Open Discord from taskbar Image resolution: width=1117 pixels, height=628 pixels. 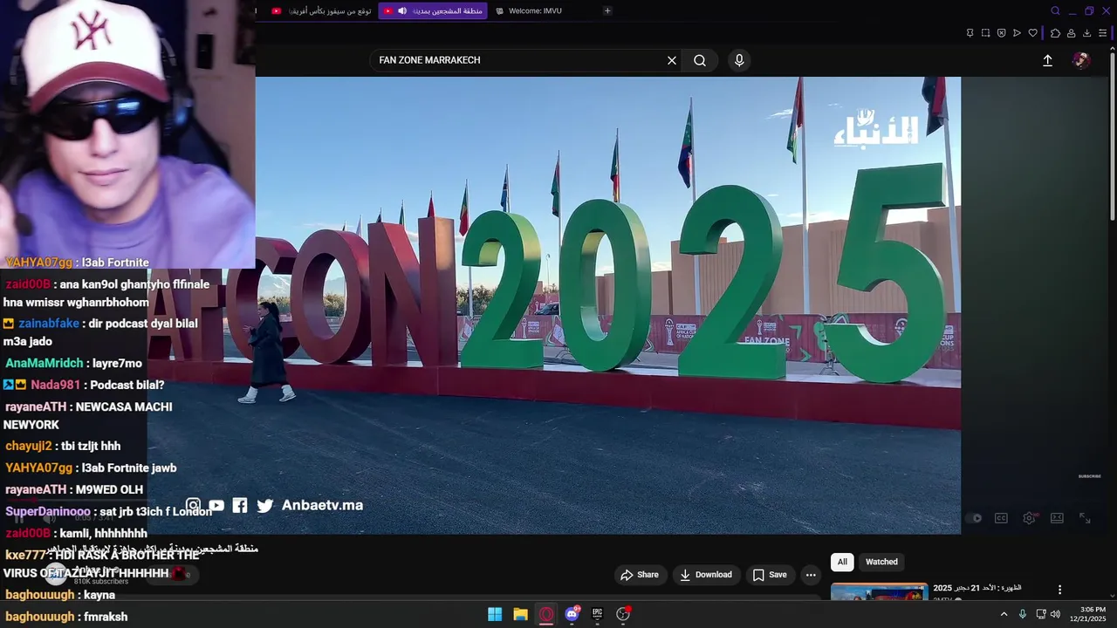(x=572, y=614)
